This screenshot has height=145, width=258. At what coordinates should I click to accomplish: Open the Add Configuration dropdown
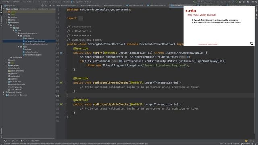click(204, 2)
